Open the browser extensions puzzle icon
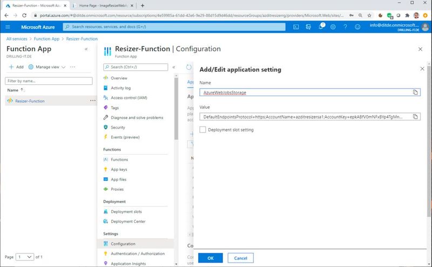Screen dimensions: 432x267 pyautogui.click(x=407, y=16)
